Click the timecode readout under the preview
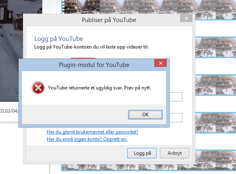This screenshot has height=174, width=236. click(x=9, y=111)
